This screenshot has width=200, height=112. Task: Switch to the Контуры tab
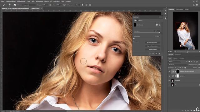coord(182,58)
